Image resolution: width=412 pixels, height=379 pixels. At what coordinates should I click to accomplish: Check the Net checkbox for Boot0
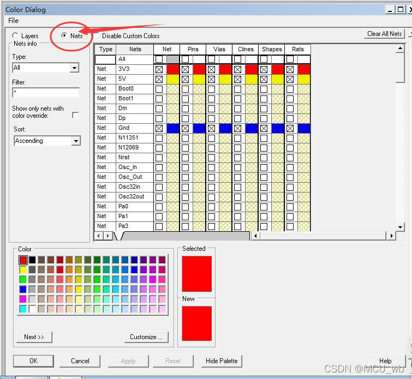tap(159, 89)
